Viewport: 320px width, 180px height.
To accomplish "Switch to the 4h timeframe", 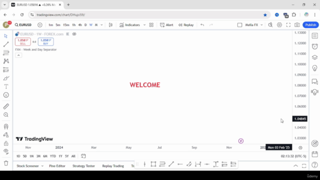I will [x=80, y=25].
